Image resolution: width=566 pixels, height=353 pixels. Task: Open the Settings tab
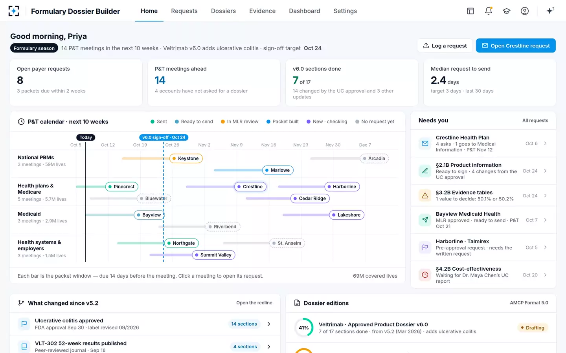coord(345,11)
